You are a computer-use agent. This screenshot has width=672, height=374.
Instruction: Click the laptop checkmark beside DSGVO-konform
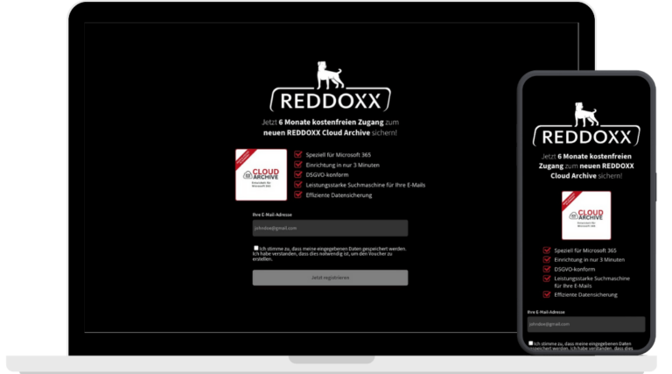click(297, 174)
